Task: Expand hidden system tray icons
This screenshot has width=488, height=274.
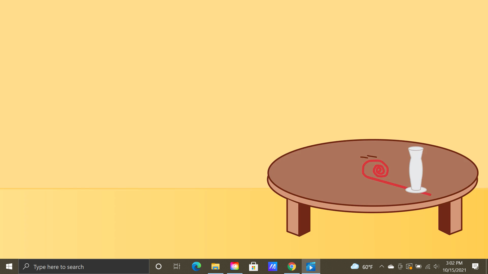Action: click(382, 266)
